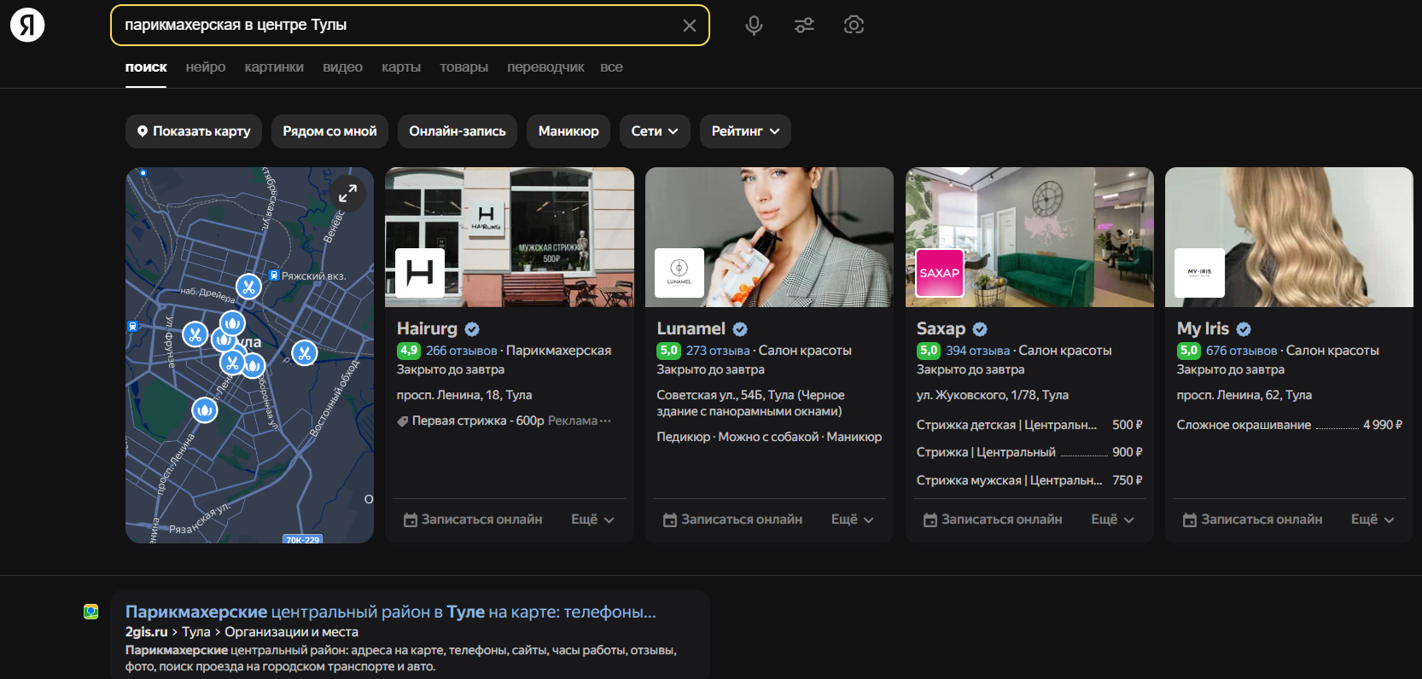This screenshot has width=1422, height=679.
Task: Select the scissors pin near Восточный обход
Action: coord(304,352)
